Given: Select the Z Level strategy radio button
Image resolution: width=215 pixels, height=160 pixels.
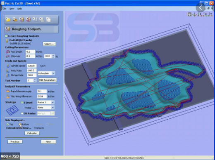Looking at the screenshot, I should [x=22, y=103].
